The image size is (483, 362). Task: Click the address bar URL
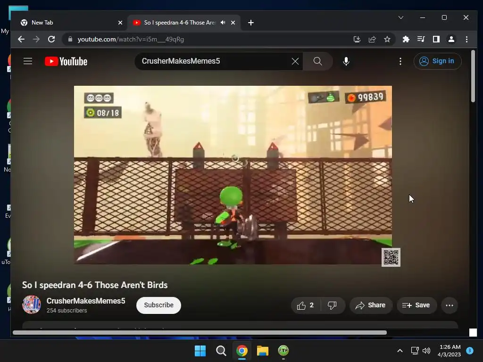(131, 39)
